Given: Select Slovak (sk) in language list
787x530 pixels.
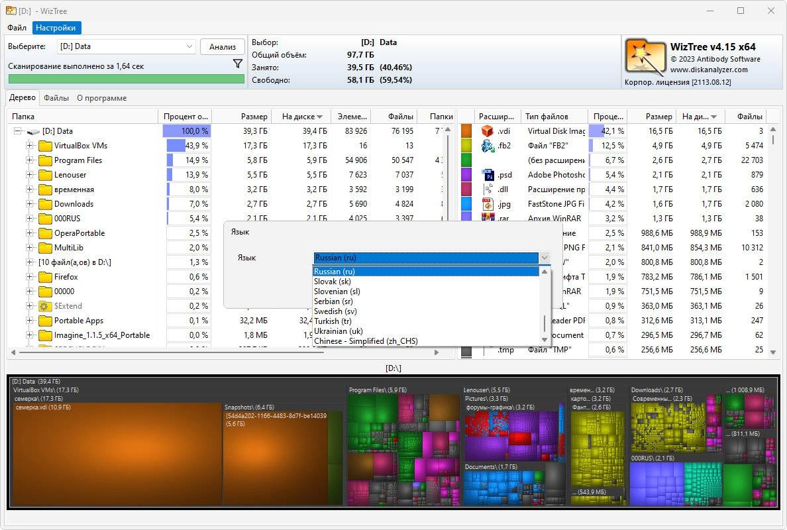Looking at the screenshot, I should (x=425, y=282).
